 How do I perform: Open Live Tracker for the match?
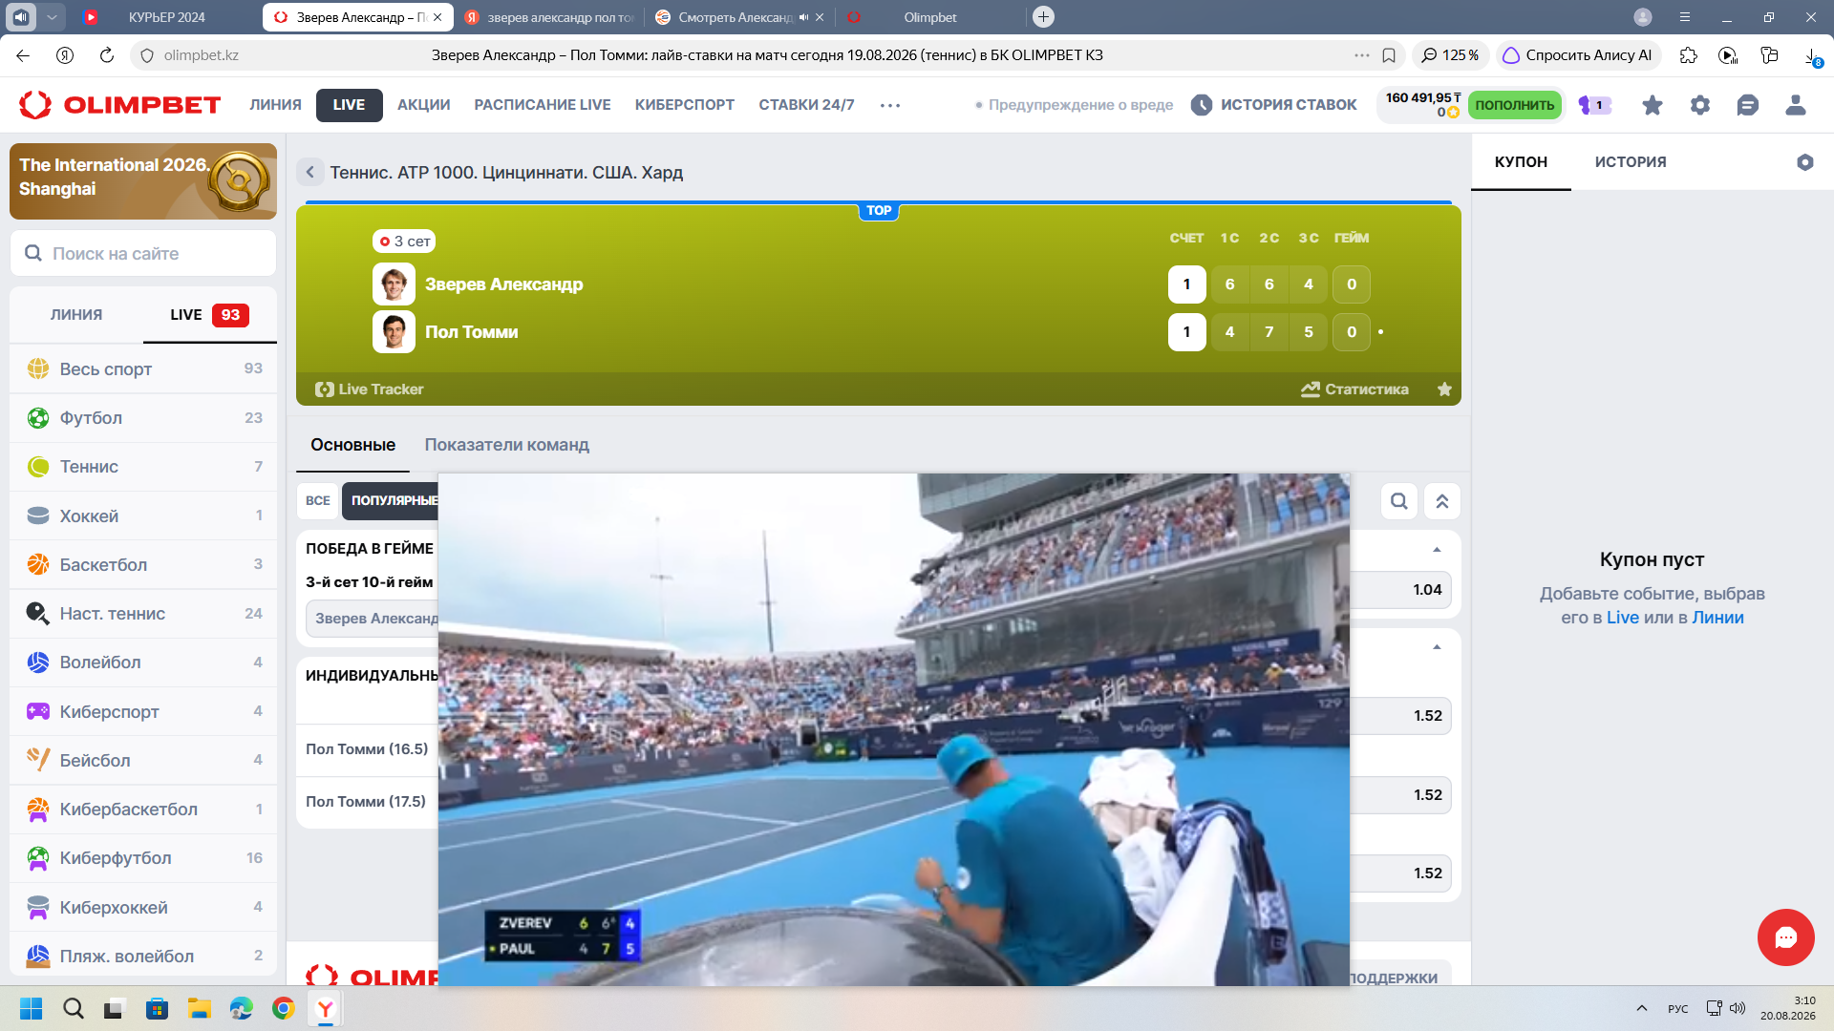pos(370,389)
